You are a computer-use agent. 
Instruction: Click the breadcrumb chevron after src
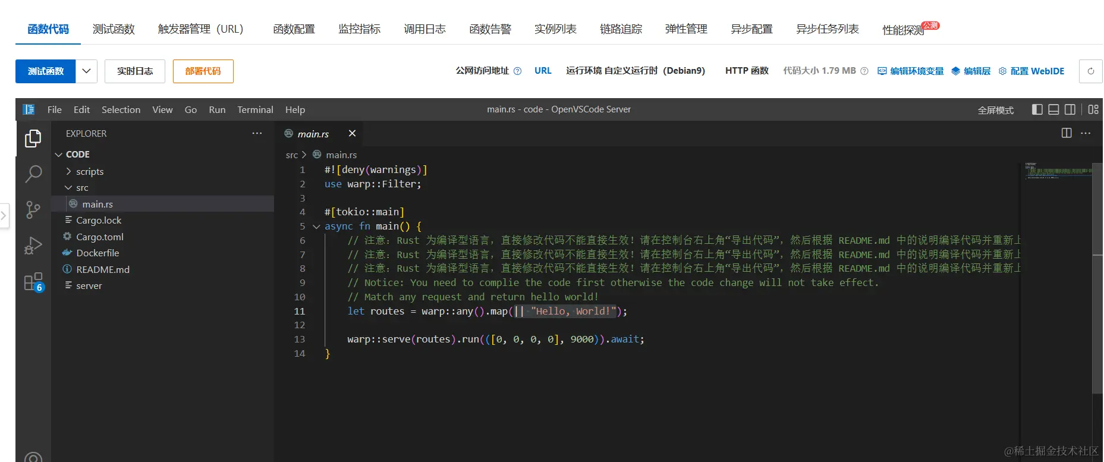pyautogui.click(x=304, y=155)
